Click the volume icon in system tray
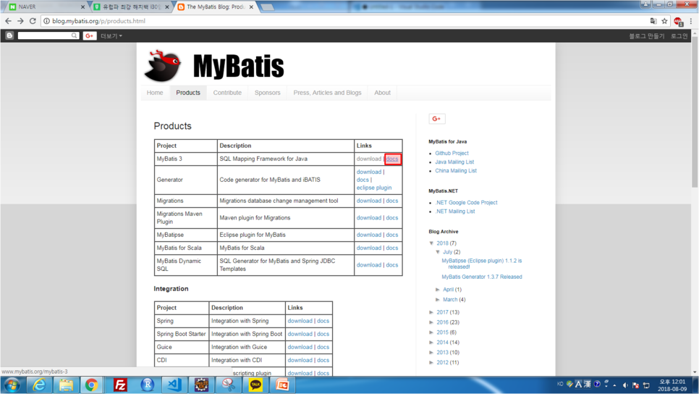Screen dimensions: 699x394 point(625,385)
